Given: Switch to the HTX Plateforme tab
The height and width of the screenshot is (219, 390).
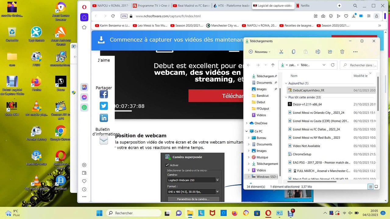Looking at the screenshot, I should (x=232, y=6).
